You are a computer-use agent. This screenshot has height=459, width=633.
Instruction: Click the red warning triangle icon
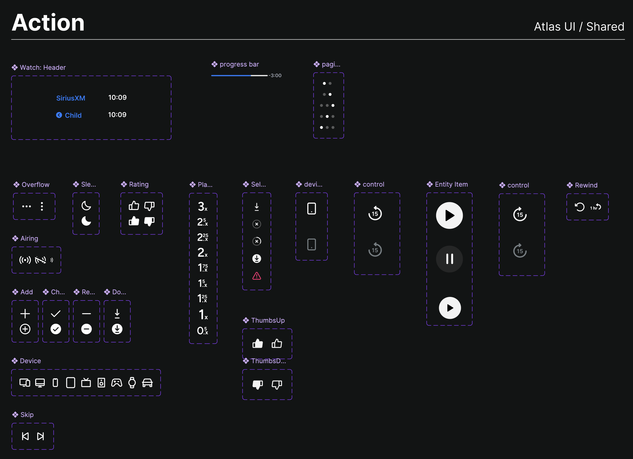tap(257, 276)
